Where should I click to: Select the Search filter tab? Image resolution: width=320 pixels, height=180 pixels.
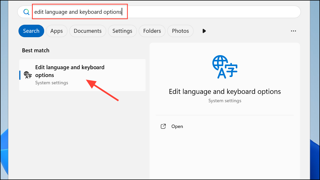pyautogui.click(x=31, y=31)
